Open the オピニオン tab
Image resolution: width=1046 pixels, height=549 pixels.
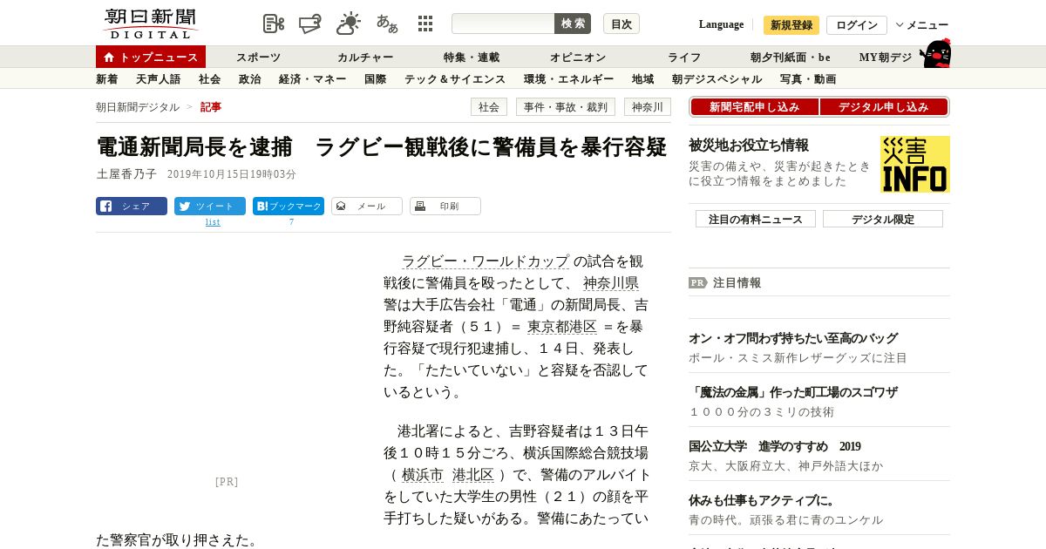point(578,58)
